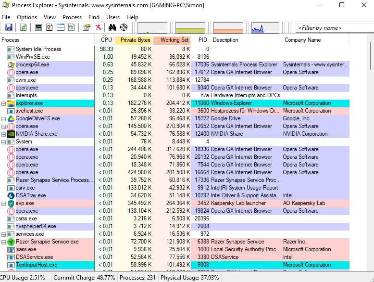Sort by the Process column header
374x282 pixels.
coord(47,40)
